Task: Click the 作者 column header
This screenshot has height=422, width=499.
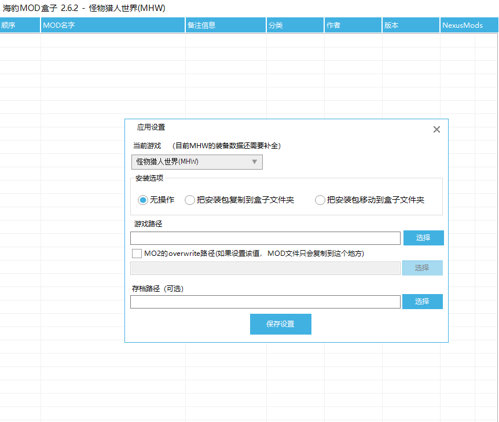Action: click(353, 25)
